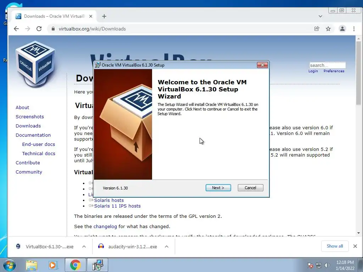Close the Chrome downloads bar
Image resolution: width=363 pixels, height=272 pixels.
[355, 246]
